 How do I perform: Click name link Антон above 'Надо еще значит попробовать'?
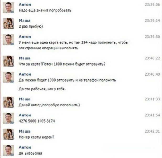[25, 4]
